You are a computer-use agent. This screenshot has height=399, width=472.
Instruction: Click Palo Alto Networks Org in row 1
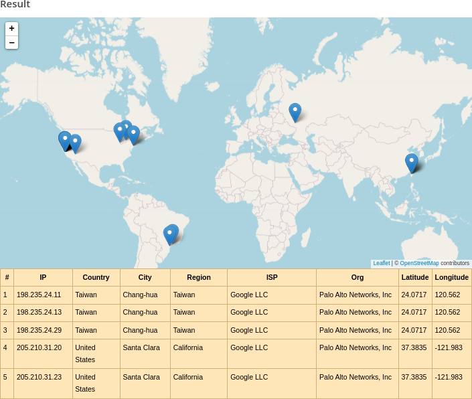point(356,295)
